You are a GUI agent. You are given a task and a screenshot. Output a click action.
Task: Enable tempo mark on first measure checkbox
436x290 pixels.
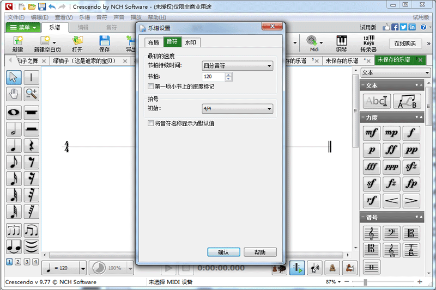coord(151,87)
